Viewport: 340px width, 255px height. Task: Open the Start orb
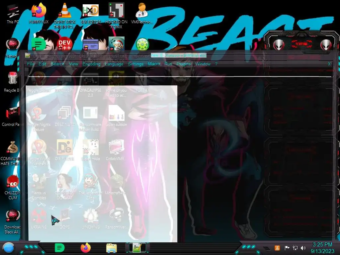pyautogui.click(x=9, y=248)
